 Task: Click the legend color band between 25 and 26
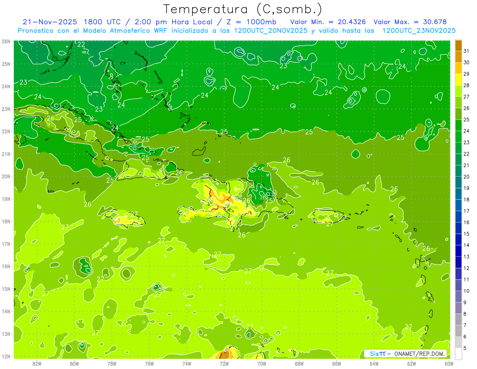(458, 114)
